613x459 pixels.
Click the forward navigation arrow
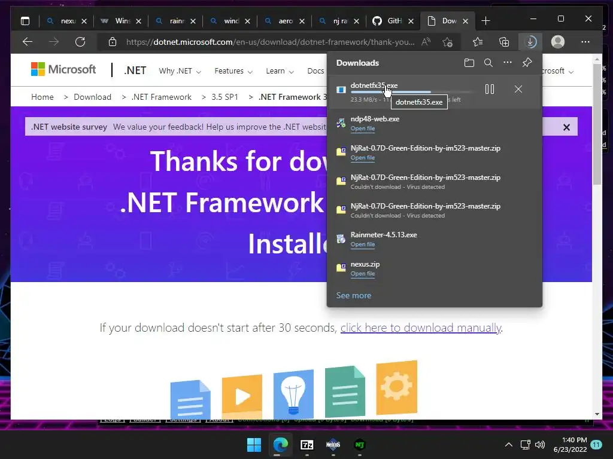click(x=54, y=42)
